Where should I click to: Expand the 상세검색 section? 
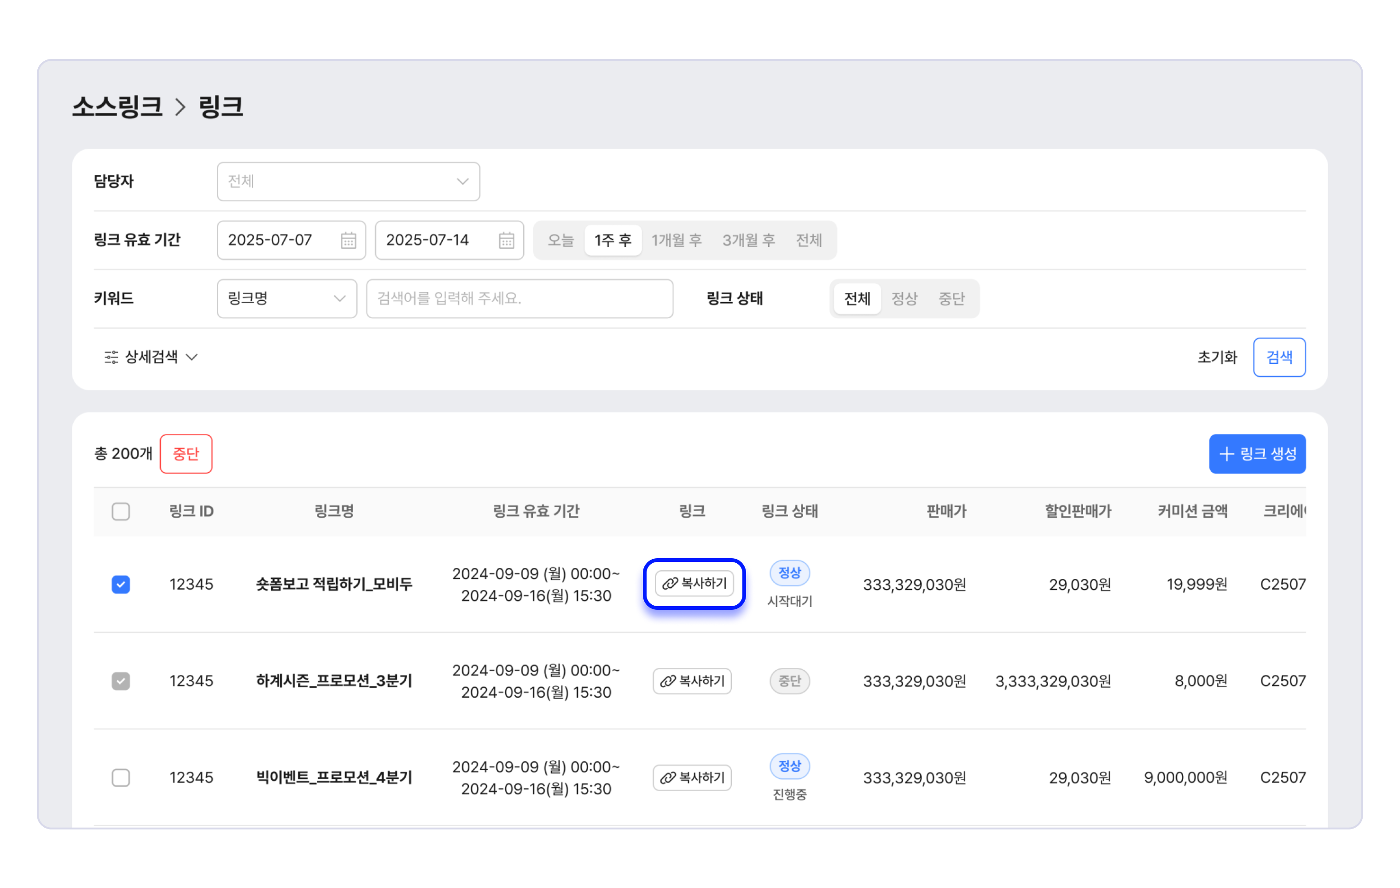pyautogui.click(x=151, y=357)
